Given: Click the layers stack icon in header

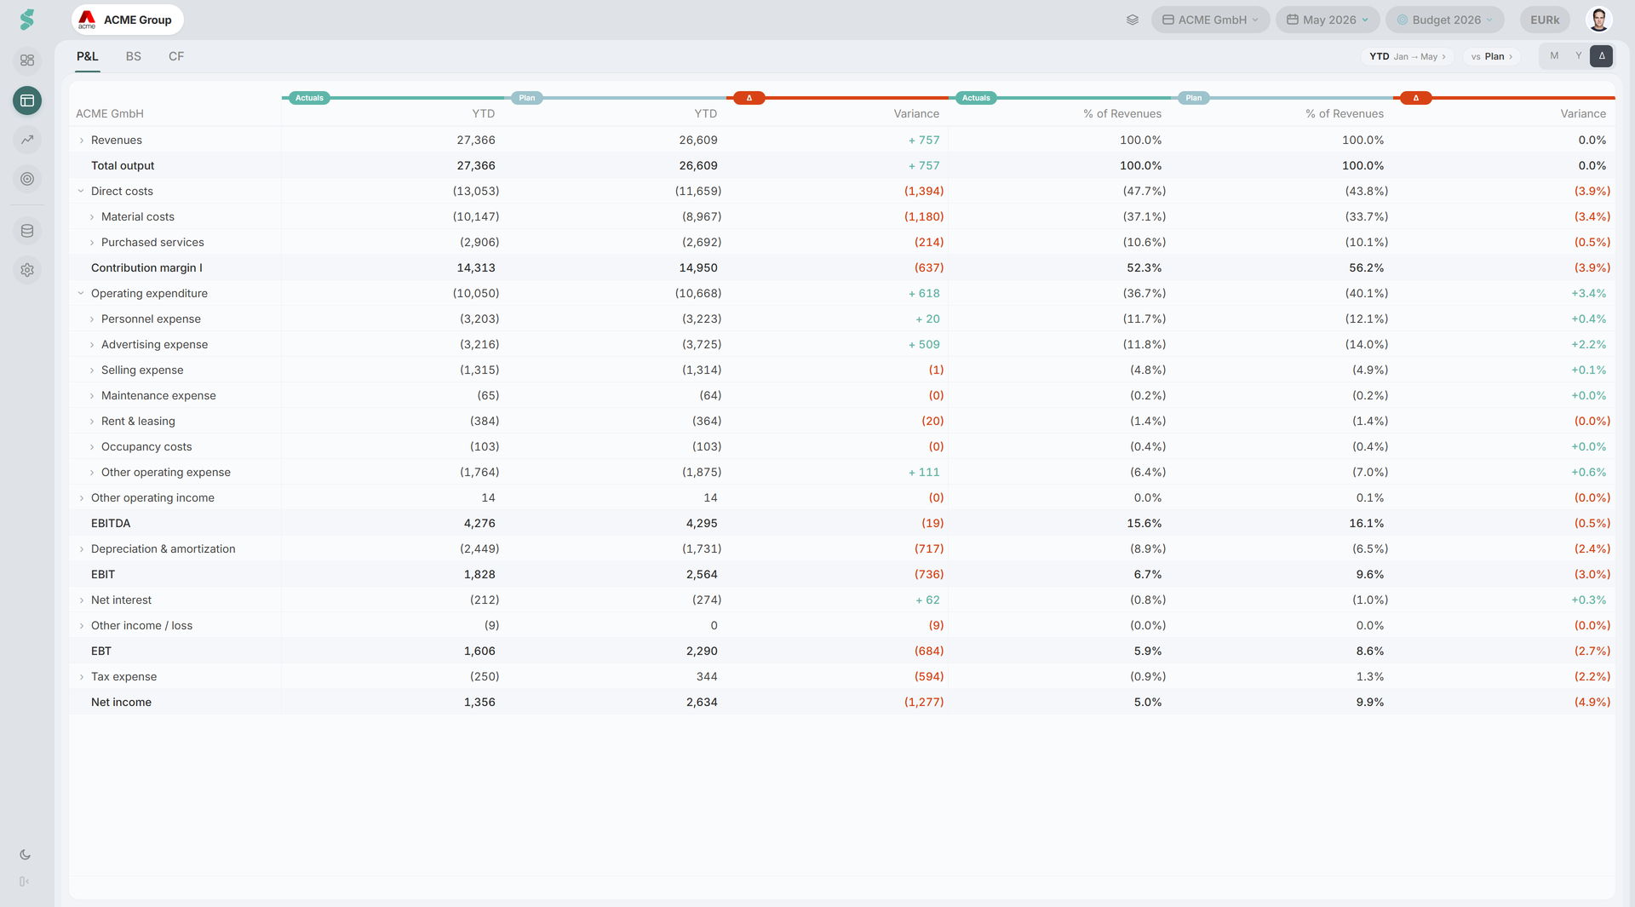Looking at the screenshot, I should click(1133, 20).
